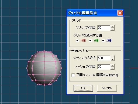This screenshot has width=138, height=104.
Task: Select the sphere object in the viewport
Action: (x=44, y=68)
